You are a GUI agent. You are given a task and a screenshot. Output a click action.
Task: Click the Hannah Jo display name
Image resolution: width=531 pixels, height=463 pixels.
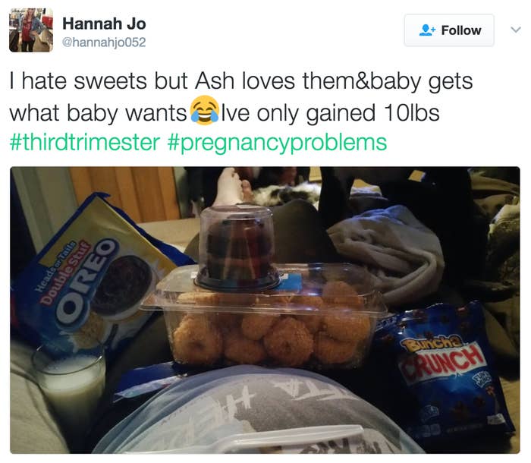click(104, 24)
